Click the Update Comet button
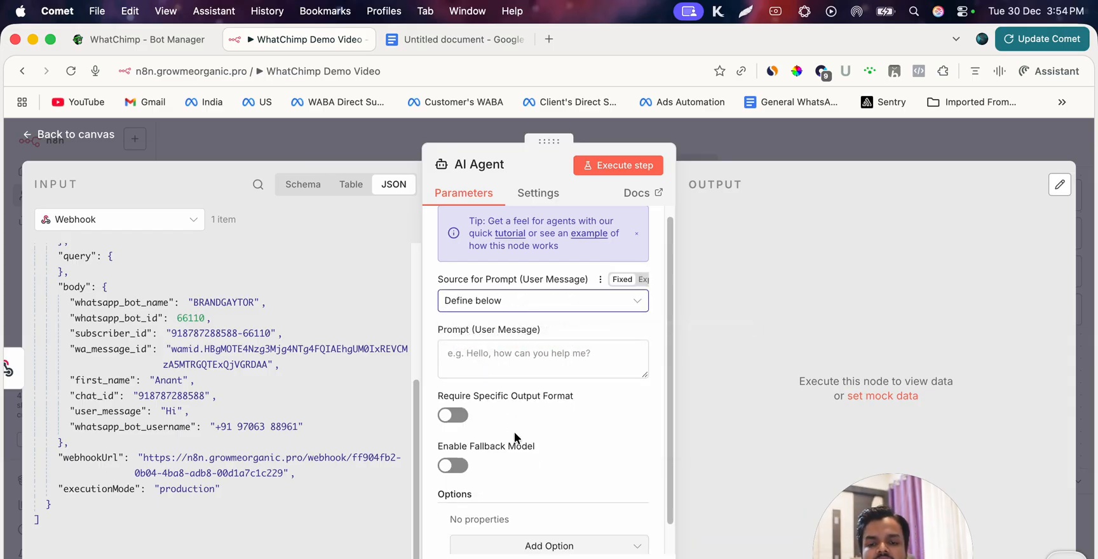1098x559 pixels. [1042, 39]
